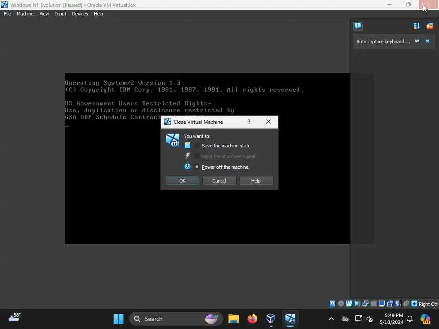Viewport: 439px width, 329px height.
Task: Click the don't show again icon on notification
Action: click(x=417, y=41)
